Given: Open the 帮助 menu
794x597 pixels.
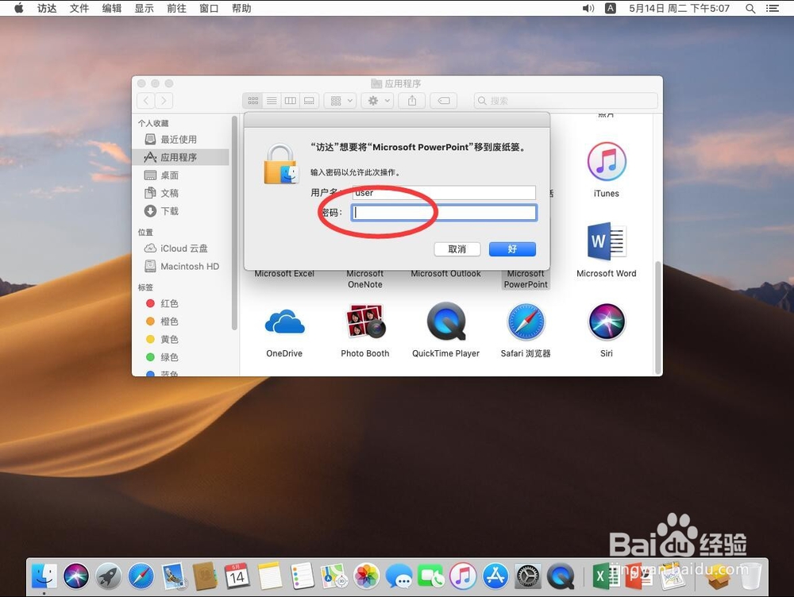Looking at the screenshot, I should (241, 8).
